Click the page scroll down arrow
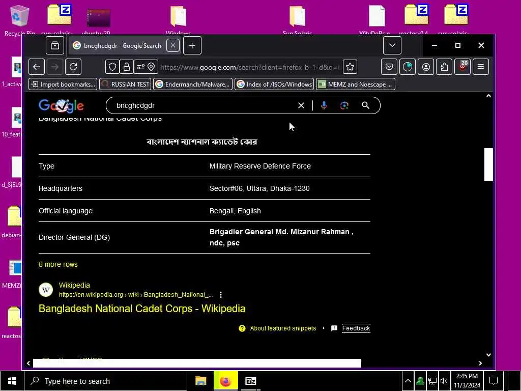Image resolution: width=521 pixels, height=391 pixels. point(488,355)
